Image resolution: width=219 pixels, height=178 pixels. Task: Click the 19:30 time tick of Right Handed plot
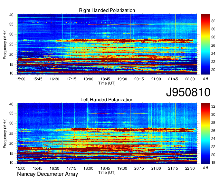pos(122,79)
